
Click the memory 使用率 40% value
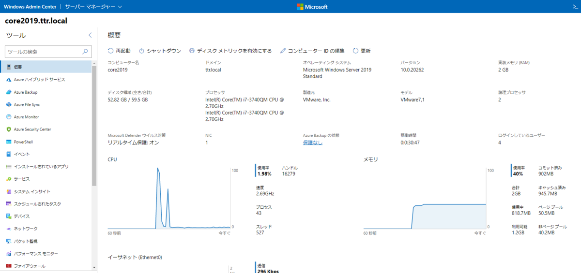point(517,174)
